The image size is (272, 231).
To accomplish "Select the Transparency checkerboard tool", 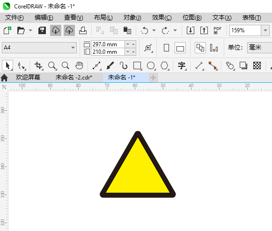I will 257,65.
